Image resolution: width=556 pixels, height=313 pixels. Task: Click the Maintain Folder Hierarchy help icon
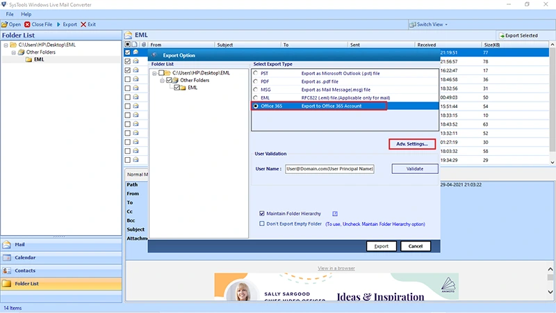[335, 214]
